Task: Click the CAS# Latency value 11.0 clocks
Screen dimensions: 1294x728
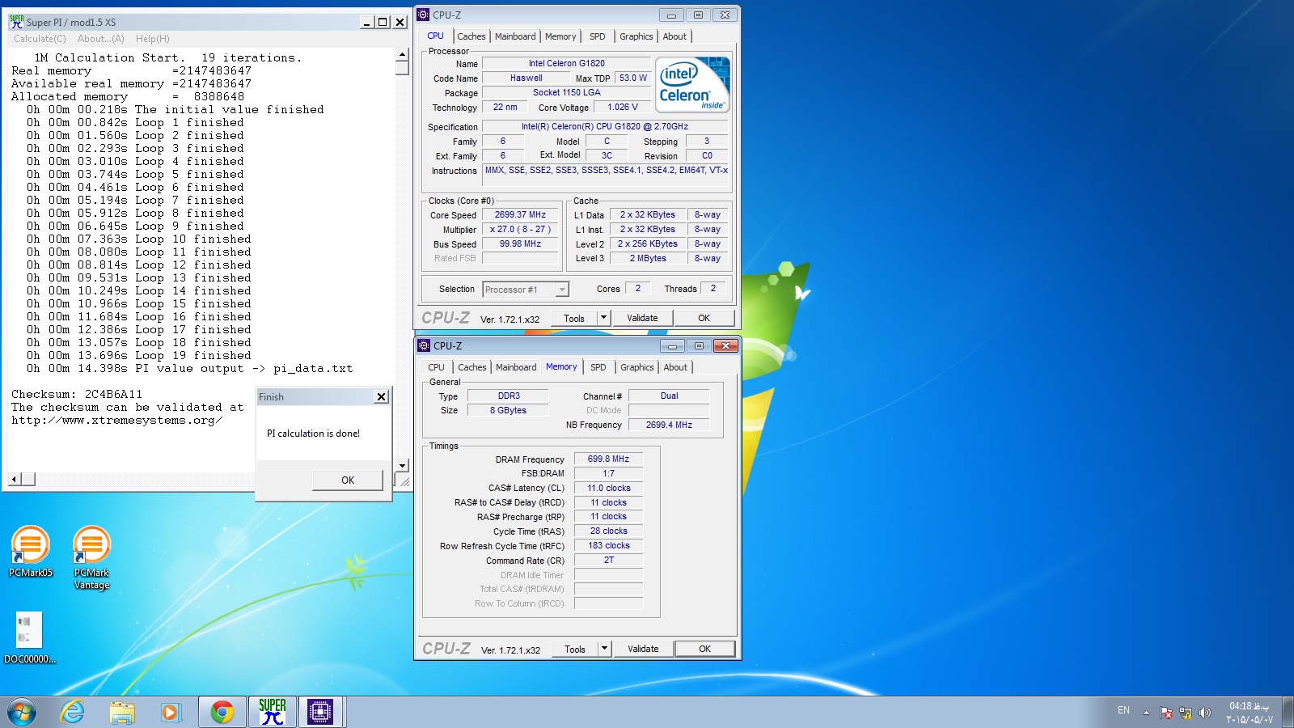Action: click(608, 488)
